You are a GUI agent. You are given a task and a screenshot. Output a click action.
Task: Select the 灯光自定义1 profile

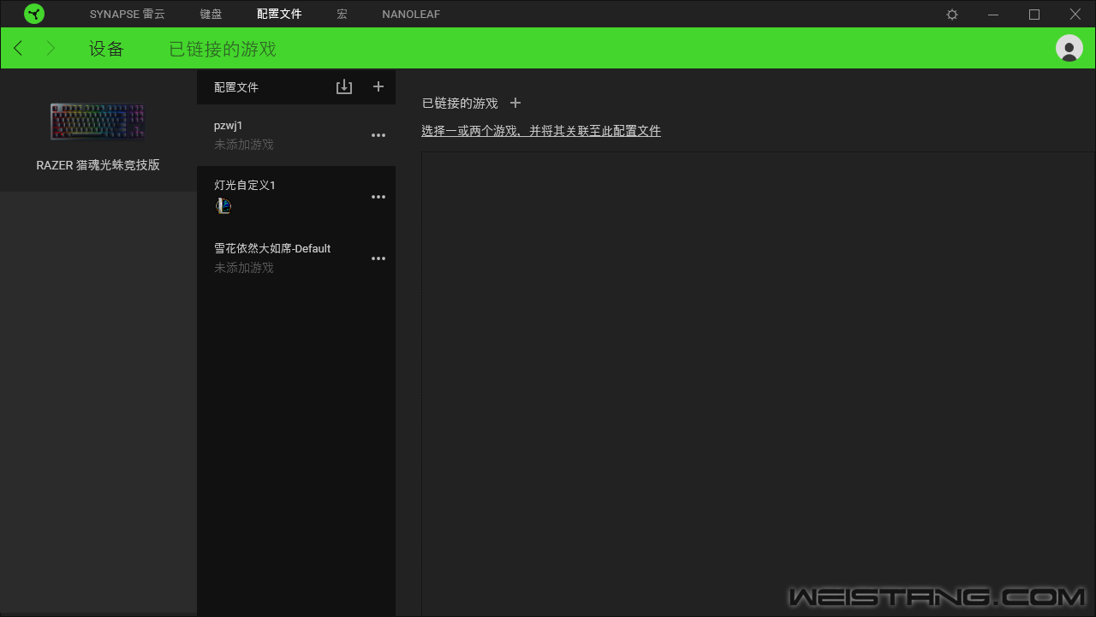296,197
